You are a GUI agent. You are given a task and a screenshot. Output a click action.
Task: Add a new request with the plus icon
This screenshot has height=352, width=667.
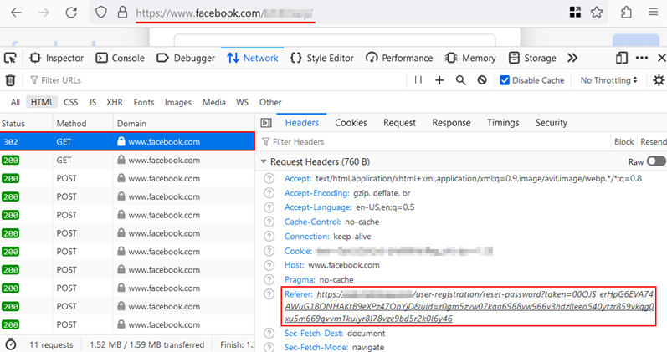click(x=439, y=80)
